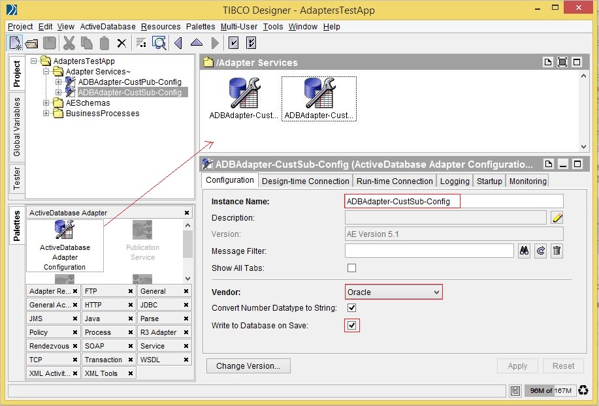
Task: Collapse the AdaptersTestApp root node
Action: [x=33, y=61]
